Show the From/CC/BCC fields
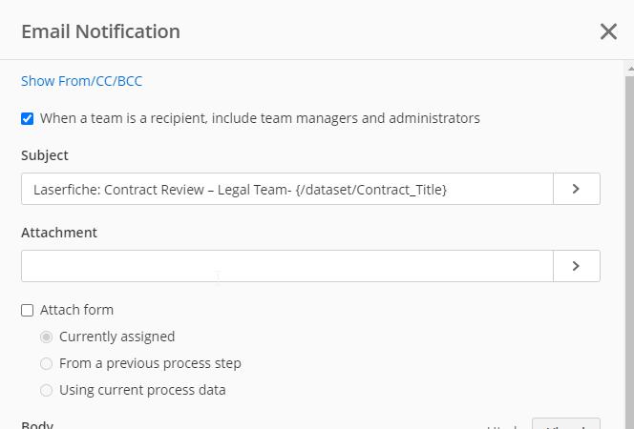This screenshot has width=634, height=429. (x=81, y=81)
